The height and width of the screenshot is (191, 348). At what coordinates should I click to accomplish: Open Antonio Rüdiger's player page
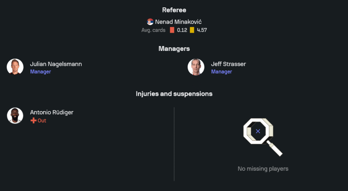52,112
